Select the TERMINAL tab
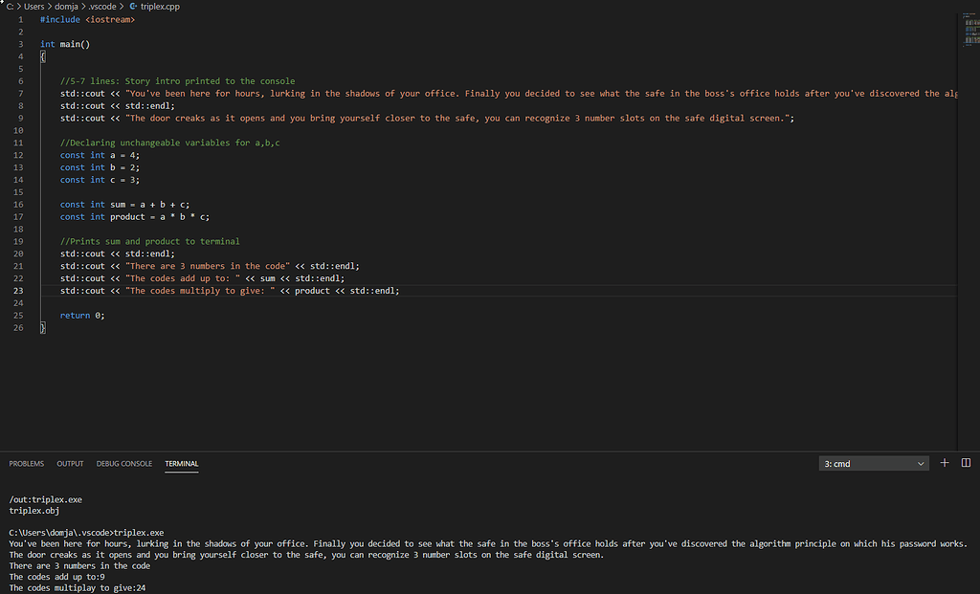Viewport: 980px width, 594px height. coord(181,463)
